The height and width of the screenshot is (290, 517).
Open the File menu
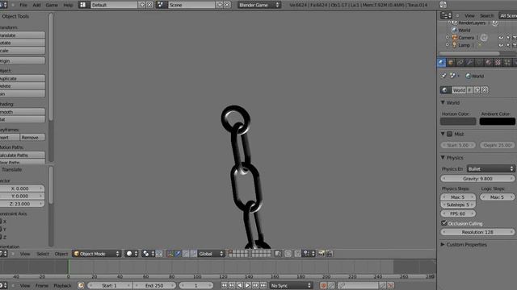(x=23, y=5)
